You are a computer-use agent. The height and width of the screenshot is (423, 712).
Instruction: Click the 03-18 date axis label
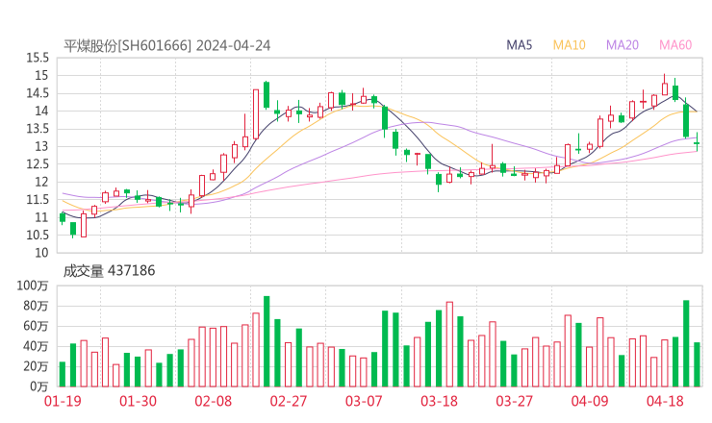click(x=439, y=401)
